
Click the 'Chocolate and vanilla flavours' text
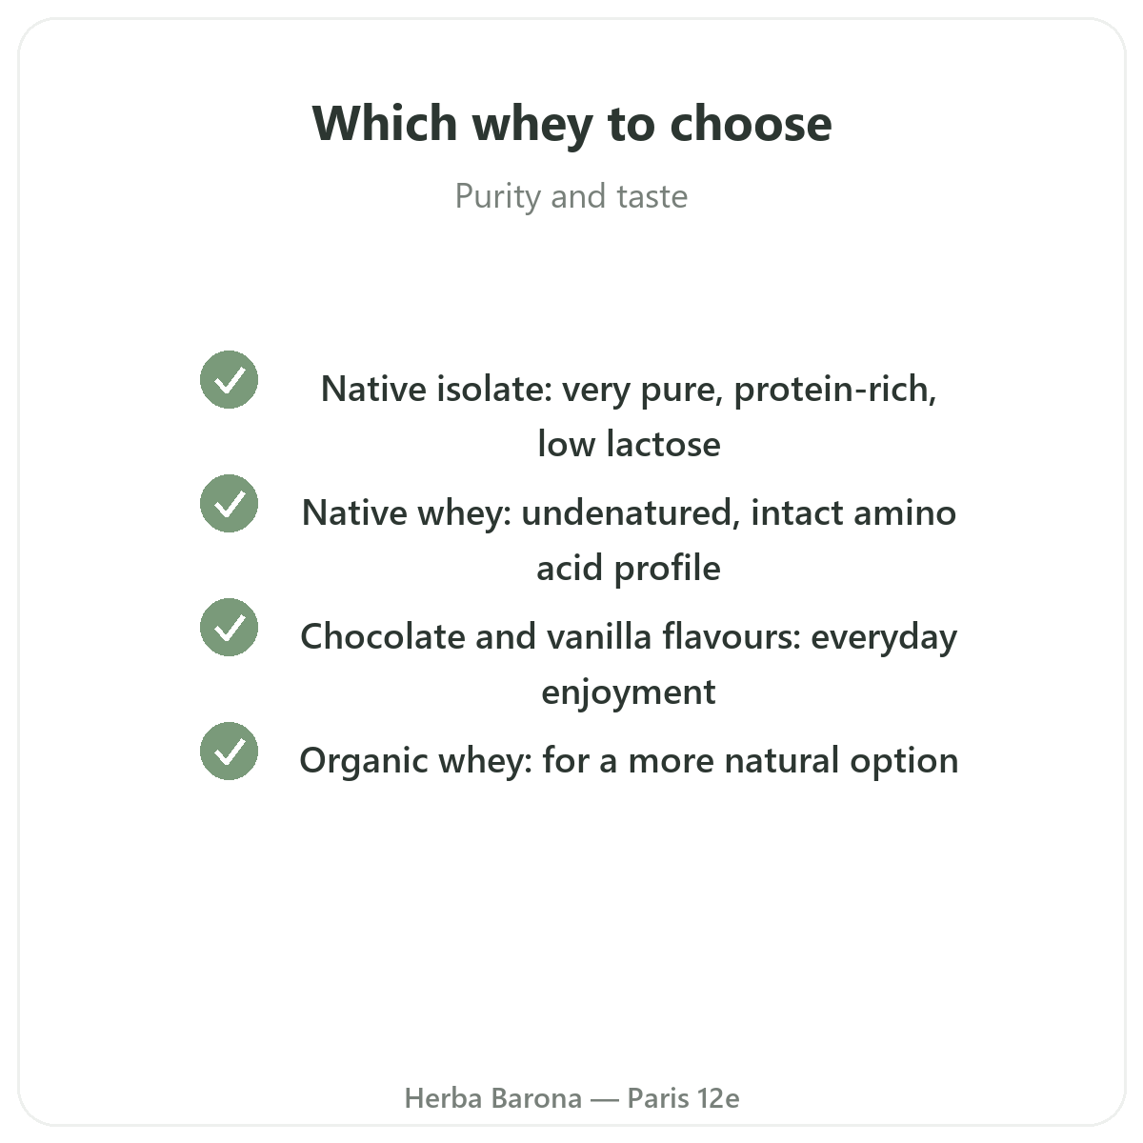click(550, 636)
